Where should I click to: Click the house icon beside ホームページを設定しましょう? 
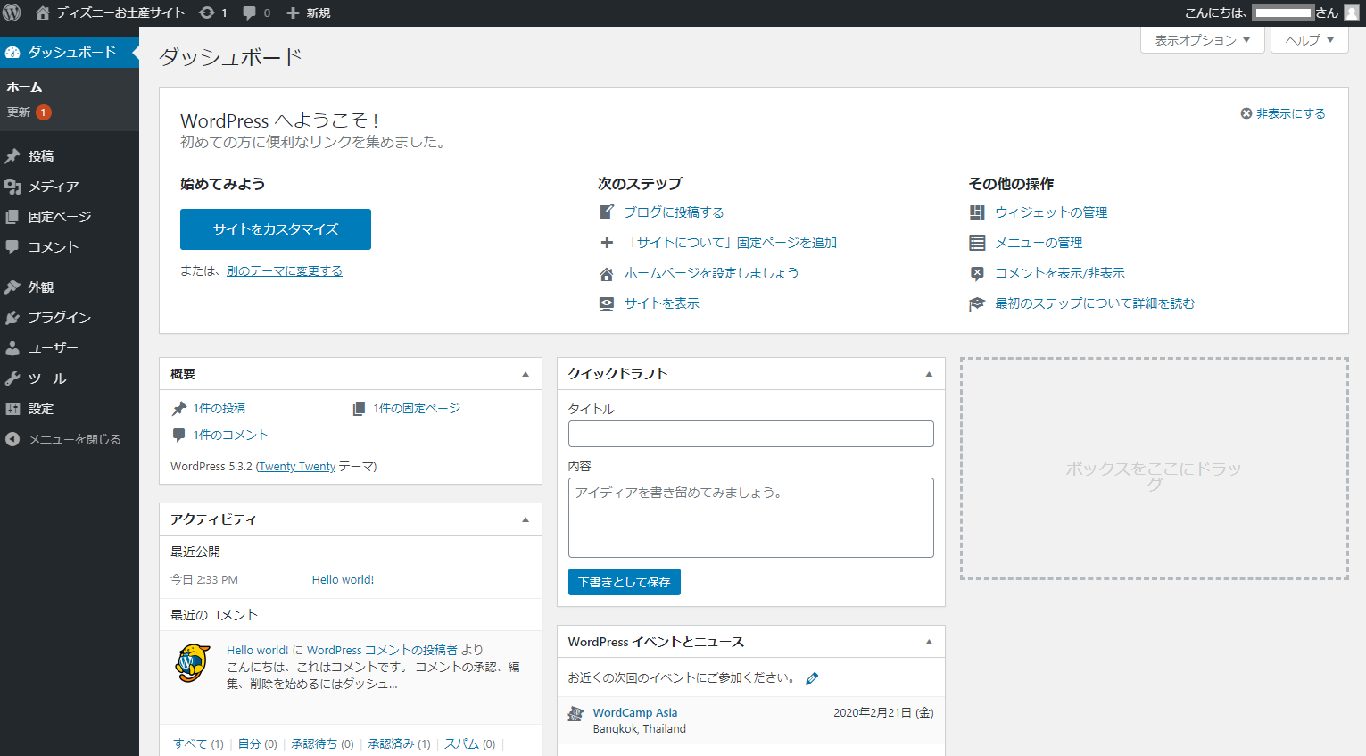[607, 273]
